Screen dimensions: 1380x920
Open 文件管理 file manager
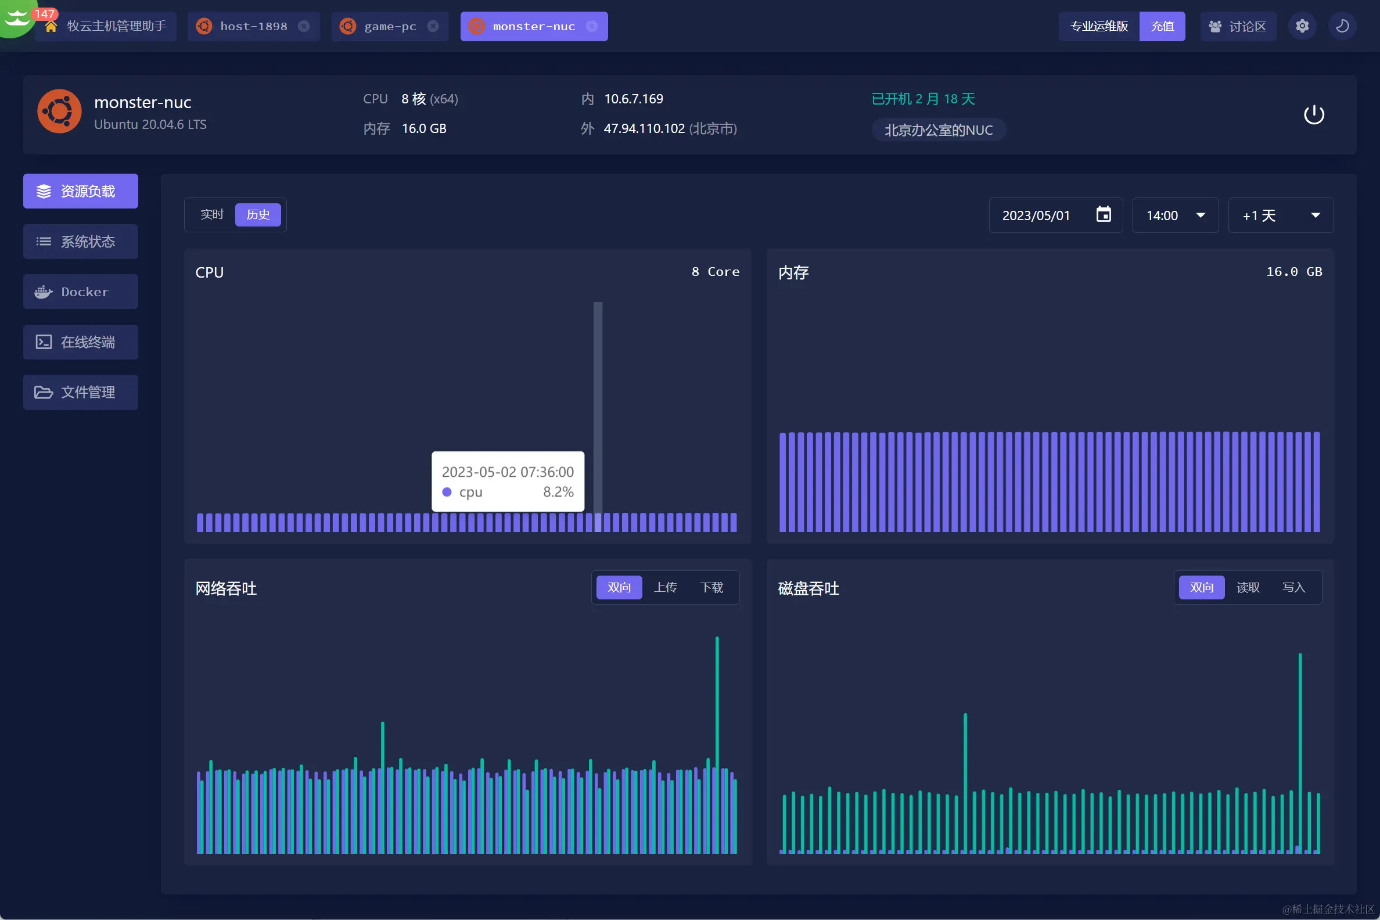80,392
